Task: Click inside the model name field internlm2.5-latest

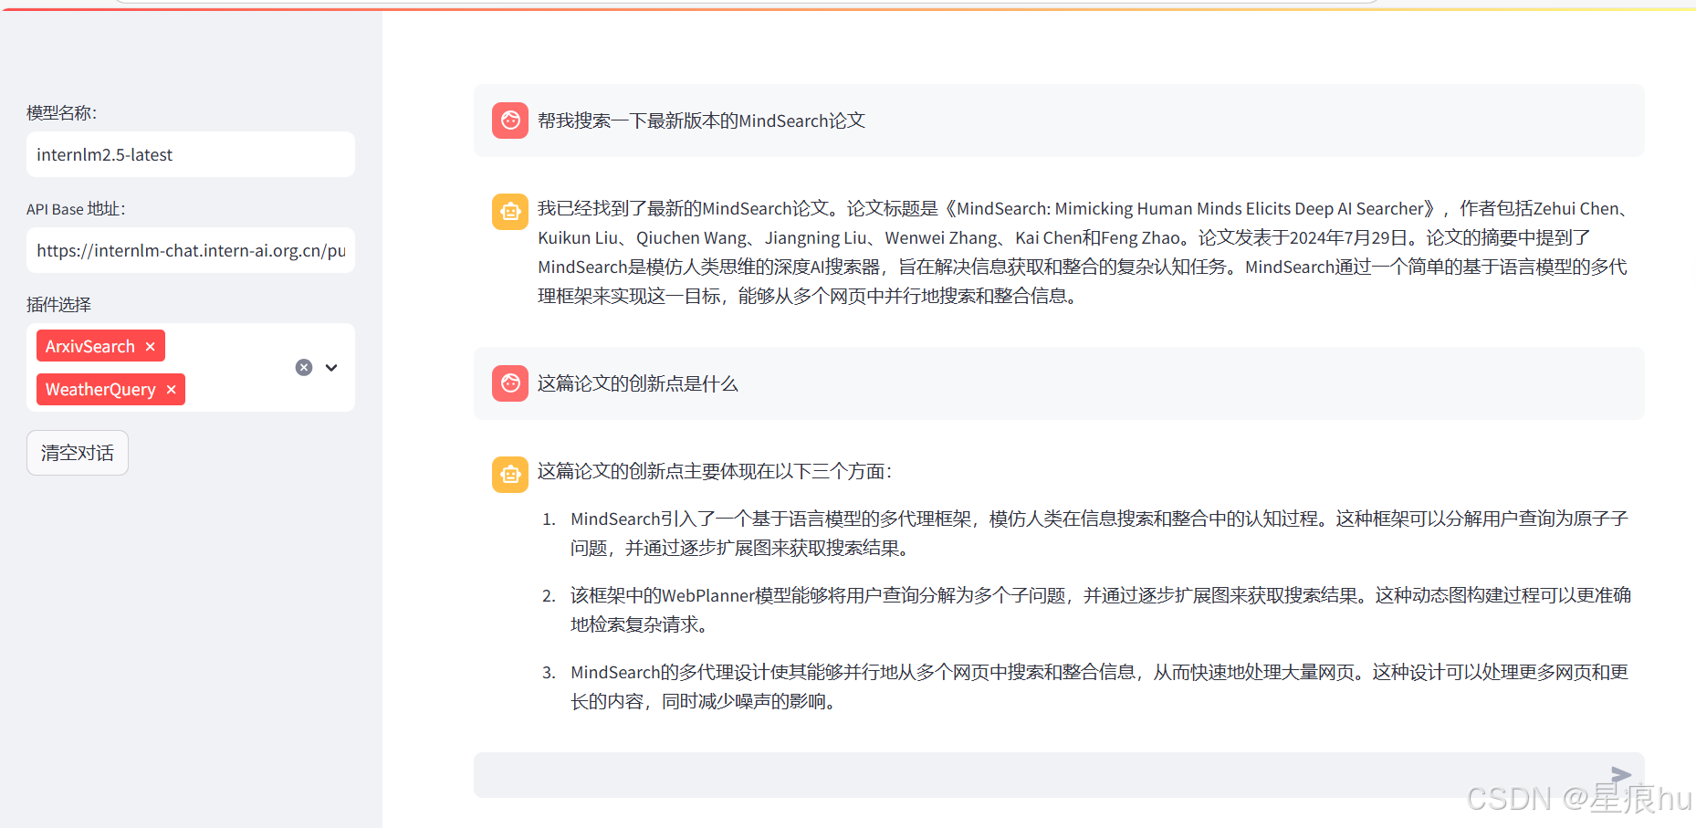Action: coord(190,154)
